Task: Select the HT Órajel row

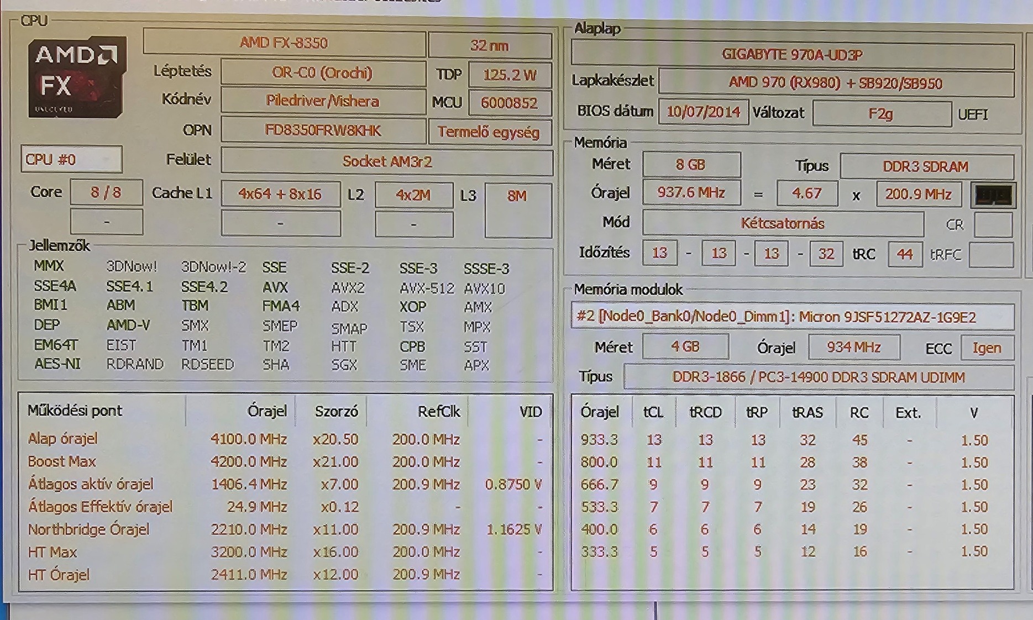Action: click(x=285, y=574)
